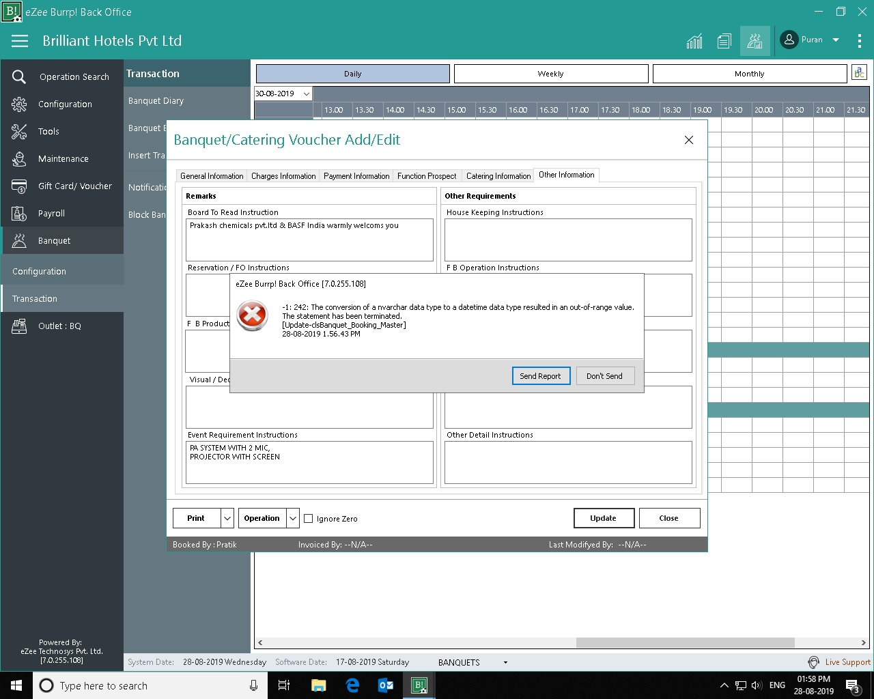Open the notification center icon

(x=853, y=686)
